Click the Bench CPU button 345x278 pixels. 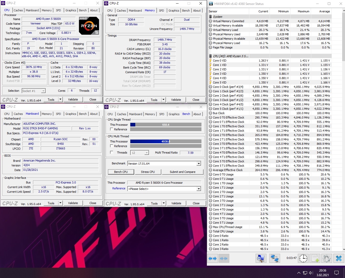121,172
